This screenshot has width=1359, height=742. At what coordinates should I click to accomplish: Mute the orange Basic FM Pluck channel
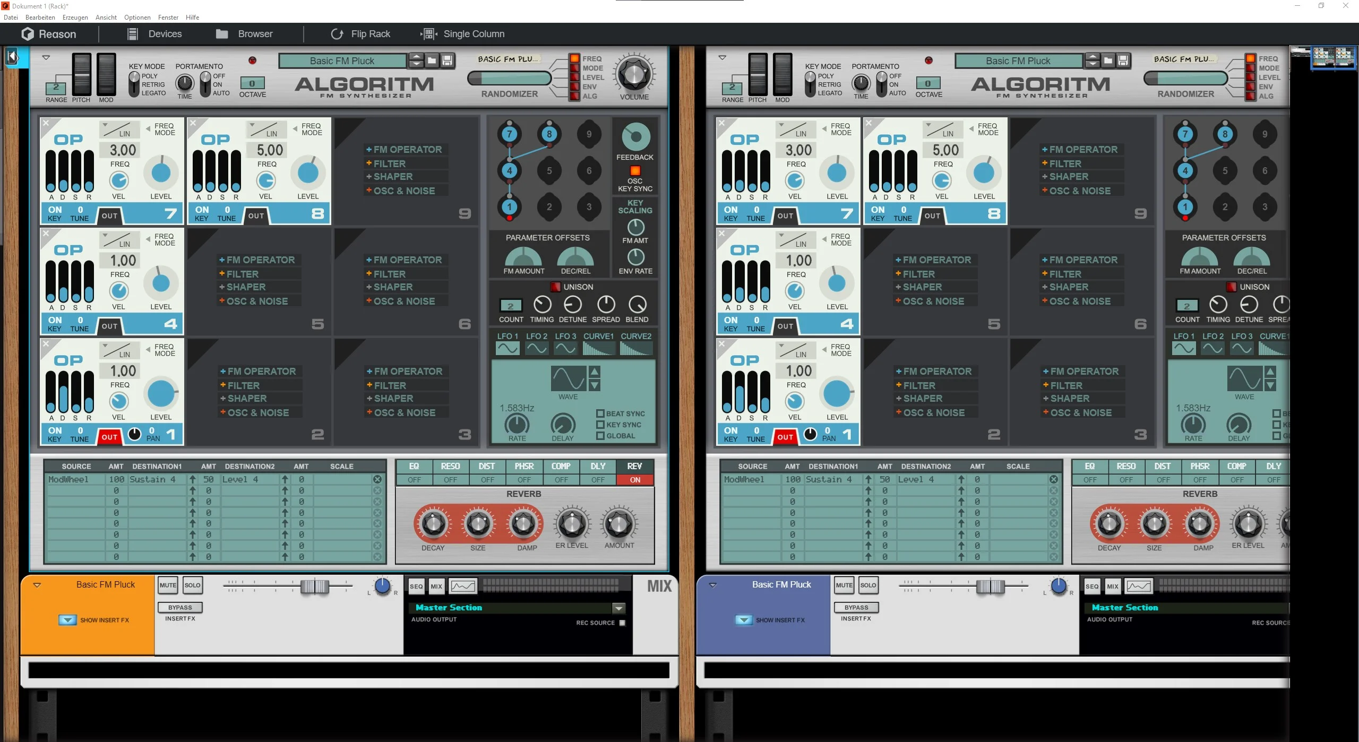pyautogui.click(x=168, y=585)
